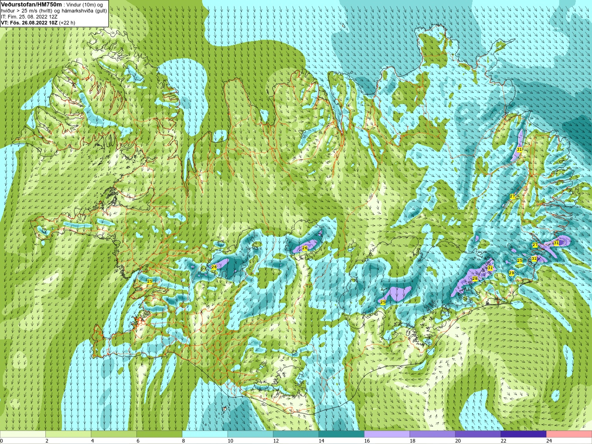Click the '4' tick label on scale
Image resolution: width=592 pixels, height=444 pixels.
[92, 441]
